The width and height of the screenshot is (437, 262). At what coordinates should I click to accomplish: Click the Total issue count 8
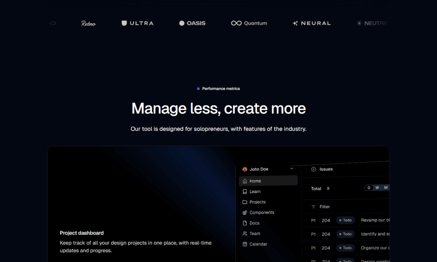[x=328, y=188]
